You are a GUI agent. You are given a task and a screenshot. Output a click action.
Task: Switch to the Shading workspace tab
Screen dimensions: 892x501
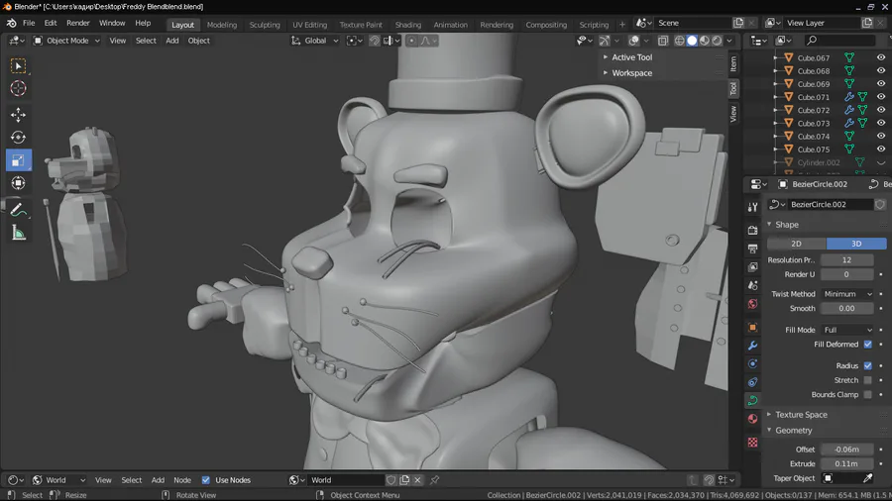tap(408, 25)
